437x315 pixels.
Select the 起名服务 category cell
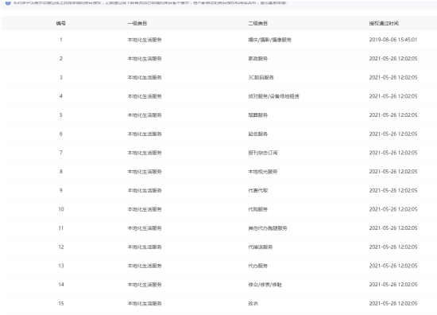(257, 134)
